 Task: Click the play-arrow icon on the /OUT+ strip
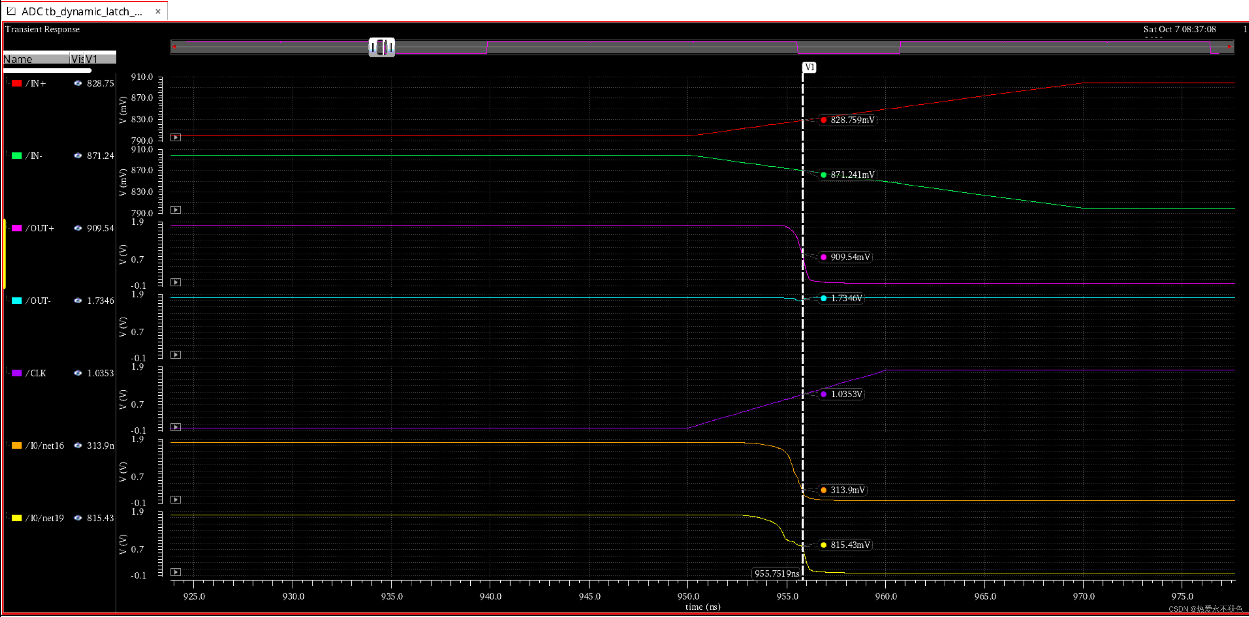pos(176,282)
